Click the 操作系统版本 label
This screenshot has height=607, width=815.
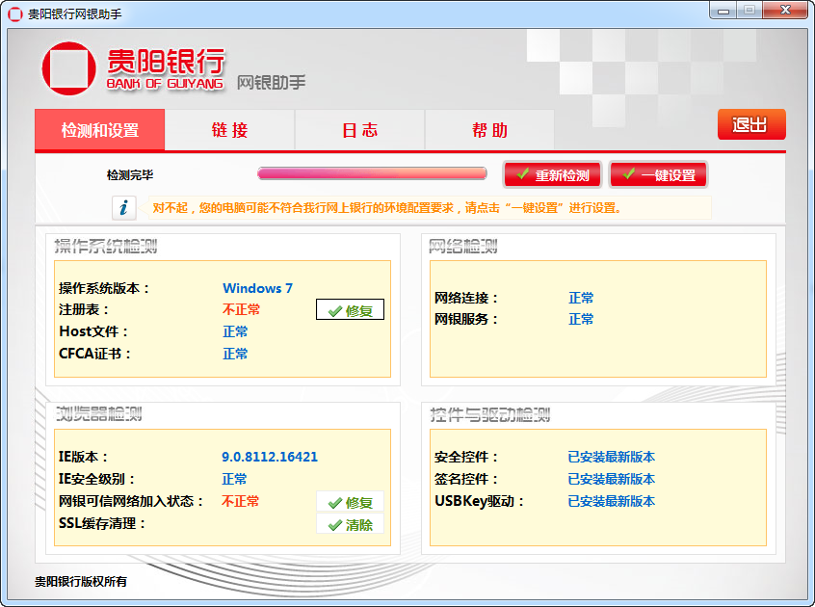click(104, 288)
